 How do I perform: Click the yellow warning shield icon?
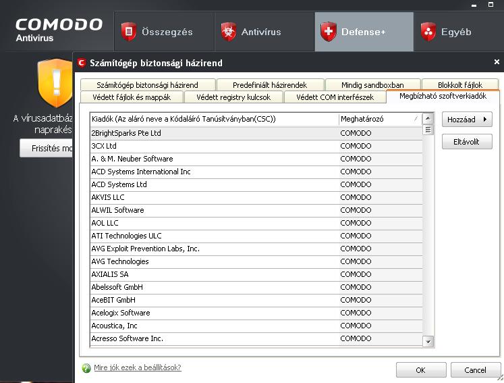pos(55,83)
